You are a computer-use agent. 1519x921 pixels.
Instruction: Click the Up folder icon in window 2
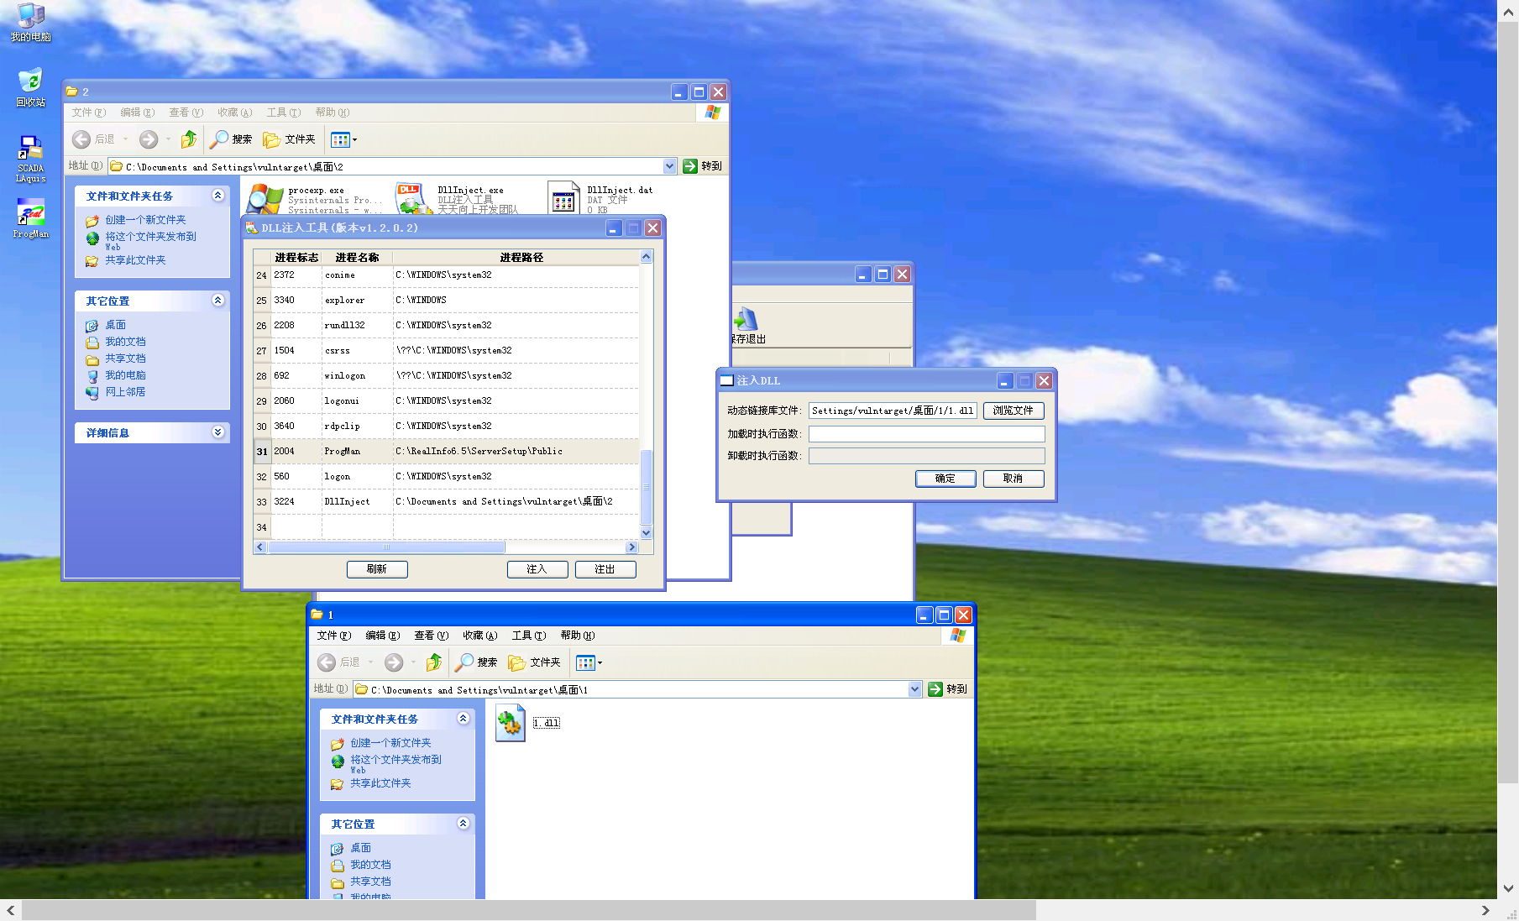[x=189, y=139]
